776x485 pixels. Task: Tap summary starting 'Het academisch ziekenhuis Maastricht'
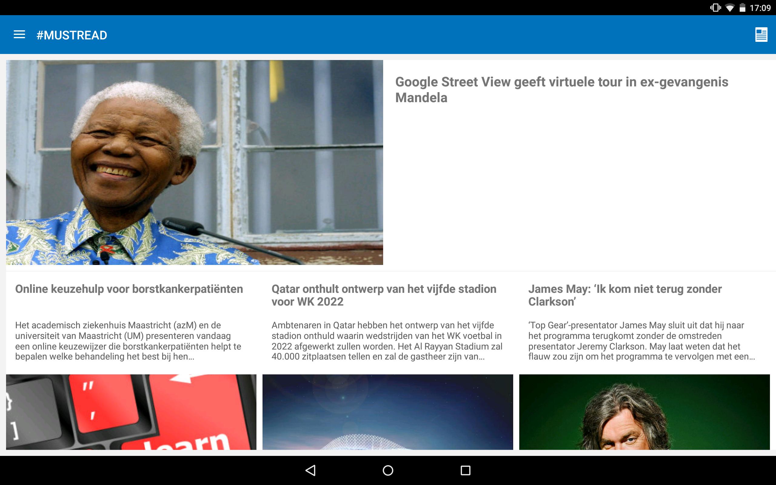click(x=128, y=341)
